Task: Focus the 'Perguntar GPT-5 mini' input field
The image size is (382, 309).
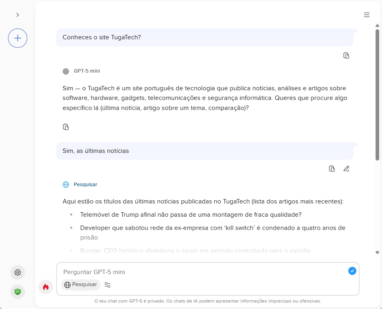Action: coord(201,272)
